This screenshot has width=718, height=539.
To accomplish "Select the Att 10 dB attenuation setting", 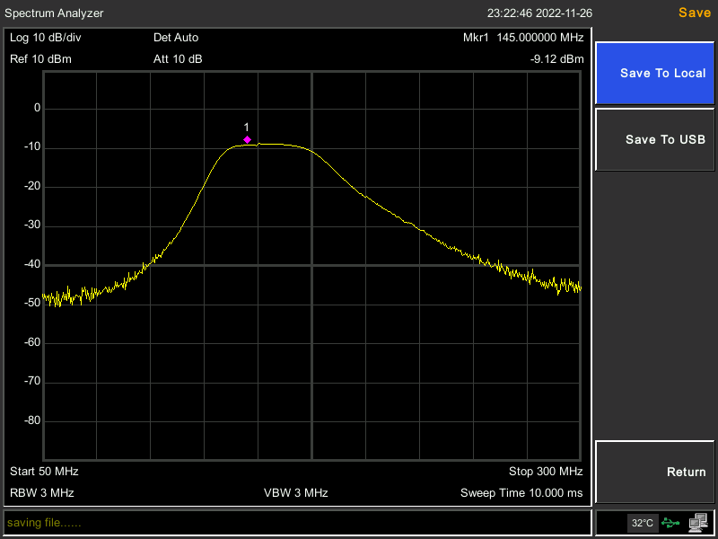I will click(178, 59).
